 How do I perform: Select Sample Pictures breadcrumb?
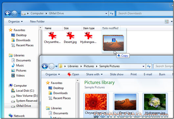click(x=109, y=66)
